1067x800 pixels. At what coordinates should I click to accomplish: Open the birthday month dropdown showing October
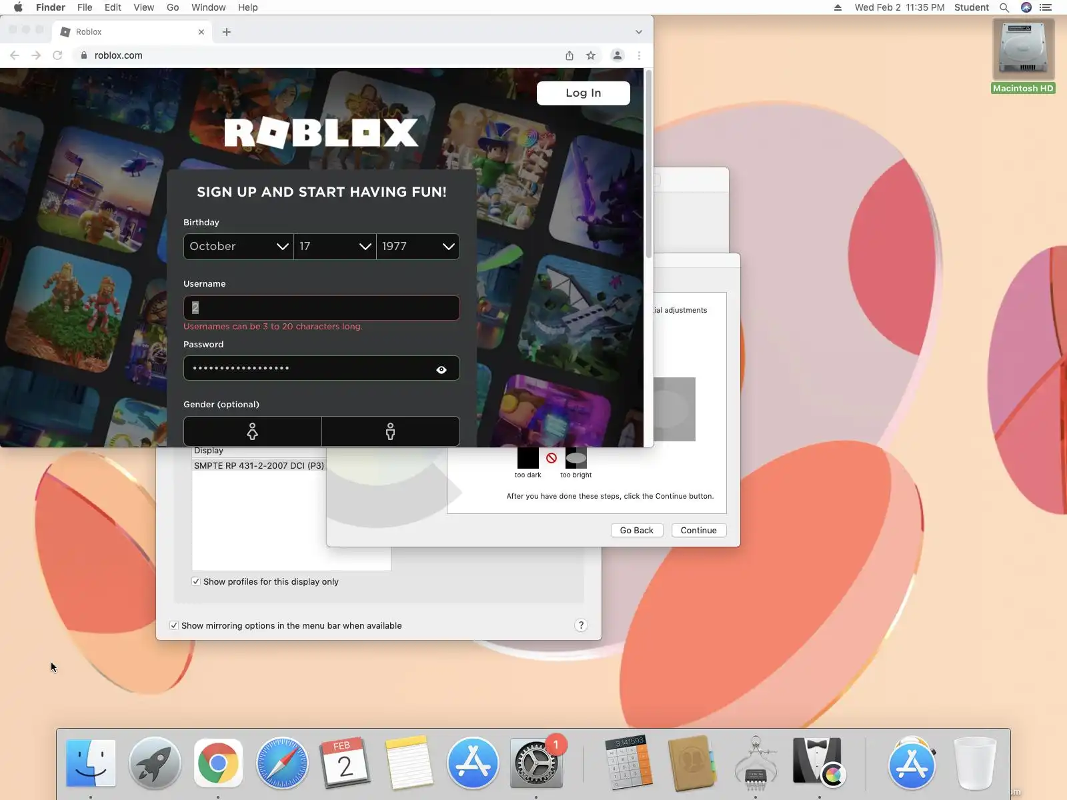pos(238,247)
